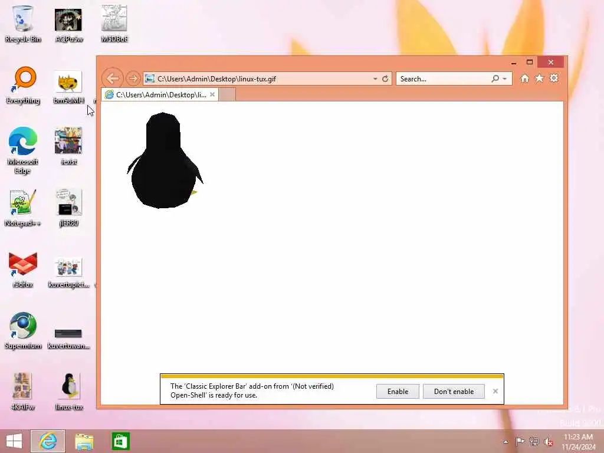Screen dimensions: 604x453
Task: Click into the Search... box
Action: click(443, 78)
